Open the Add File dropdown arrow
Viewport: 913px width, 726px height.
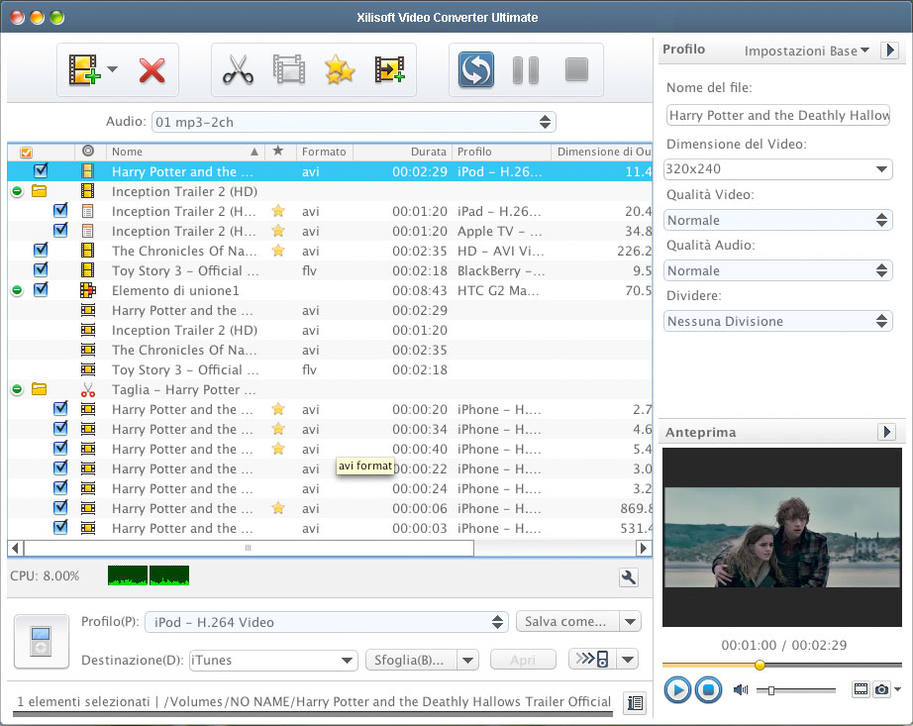pos(112,69)
